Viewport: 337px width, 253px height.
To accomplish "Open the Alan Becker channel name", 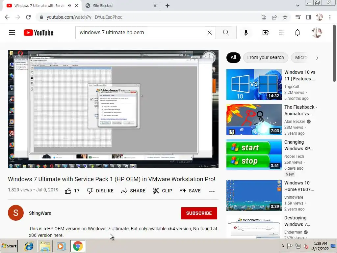I will [x=295, y=122].
